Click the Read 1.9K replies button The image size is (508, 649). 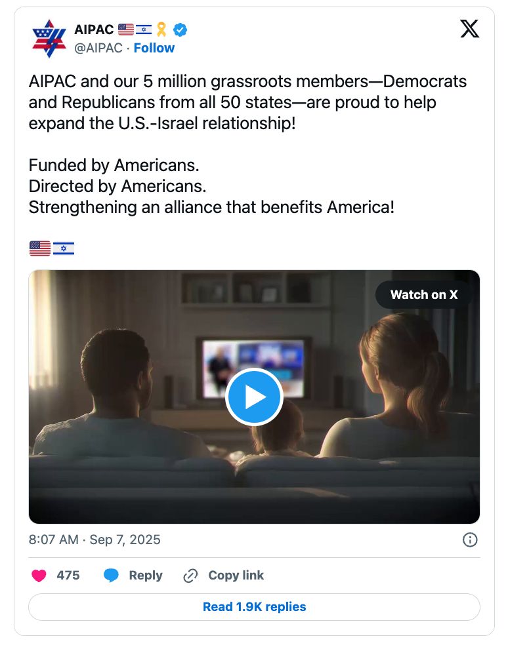(254, 606)
